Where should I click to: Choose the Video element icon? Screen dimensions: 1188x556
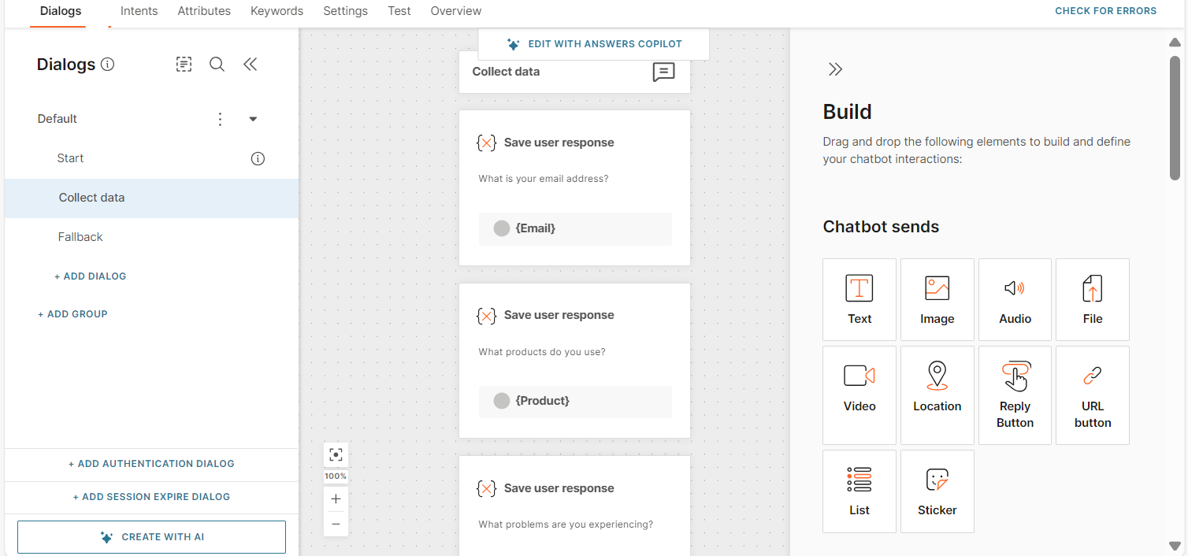[859, 394]
